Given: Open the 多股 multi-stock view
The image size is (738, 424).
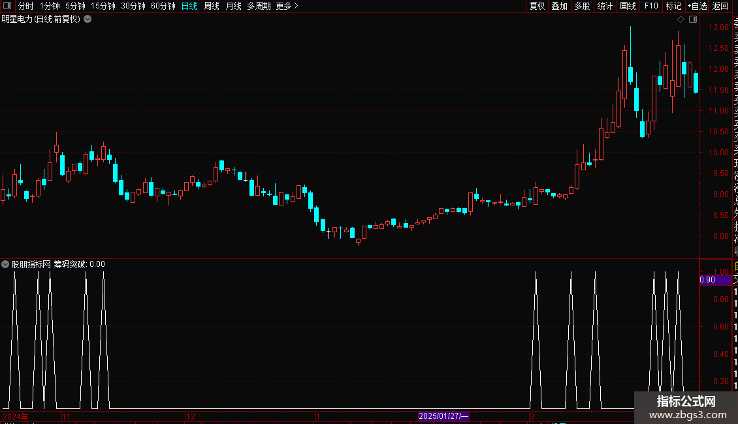Looking at the screenshot, I should [x=582, y=6].
